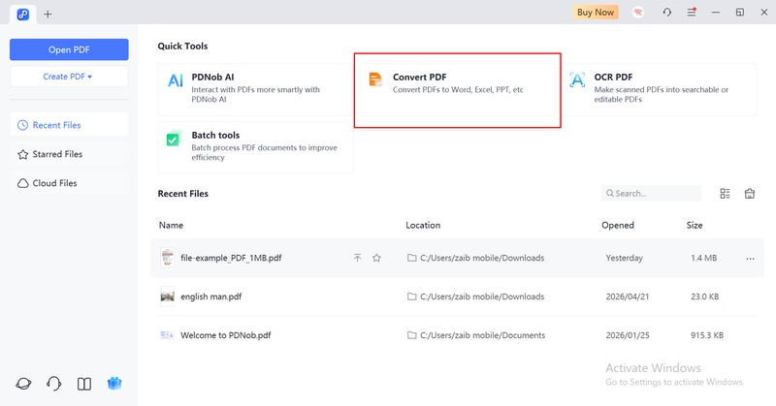Click the Size column header

coord(695,225)
